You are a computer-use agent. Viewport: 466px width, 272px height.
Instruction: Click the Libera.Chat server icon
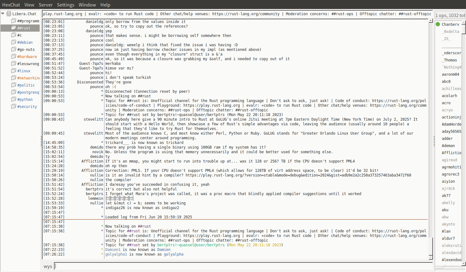[9, 14]
